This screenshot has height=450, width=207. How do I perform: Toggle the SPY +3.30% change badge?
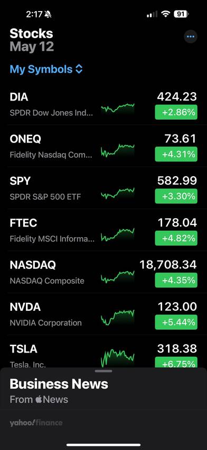click(176, 196)
